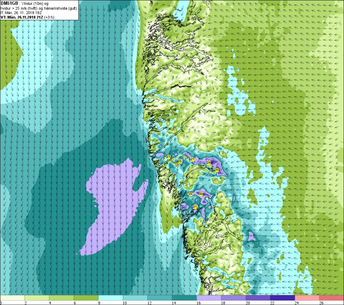The image size is (344, 305).
Task: Click the scale number 18 under the legend bar
Action: [223, 303]
